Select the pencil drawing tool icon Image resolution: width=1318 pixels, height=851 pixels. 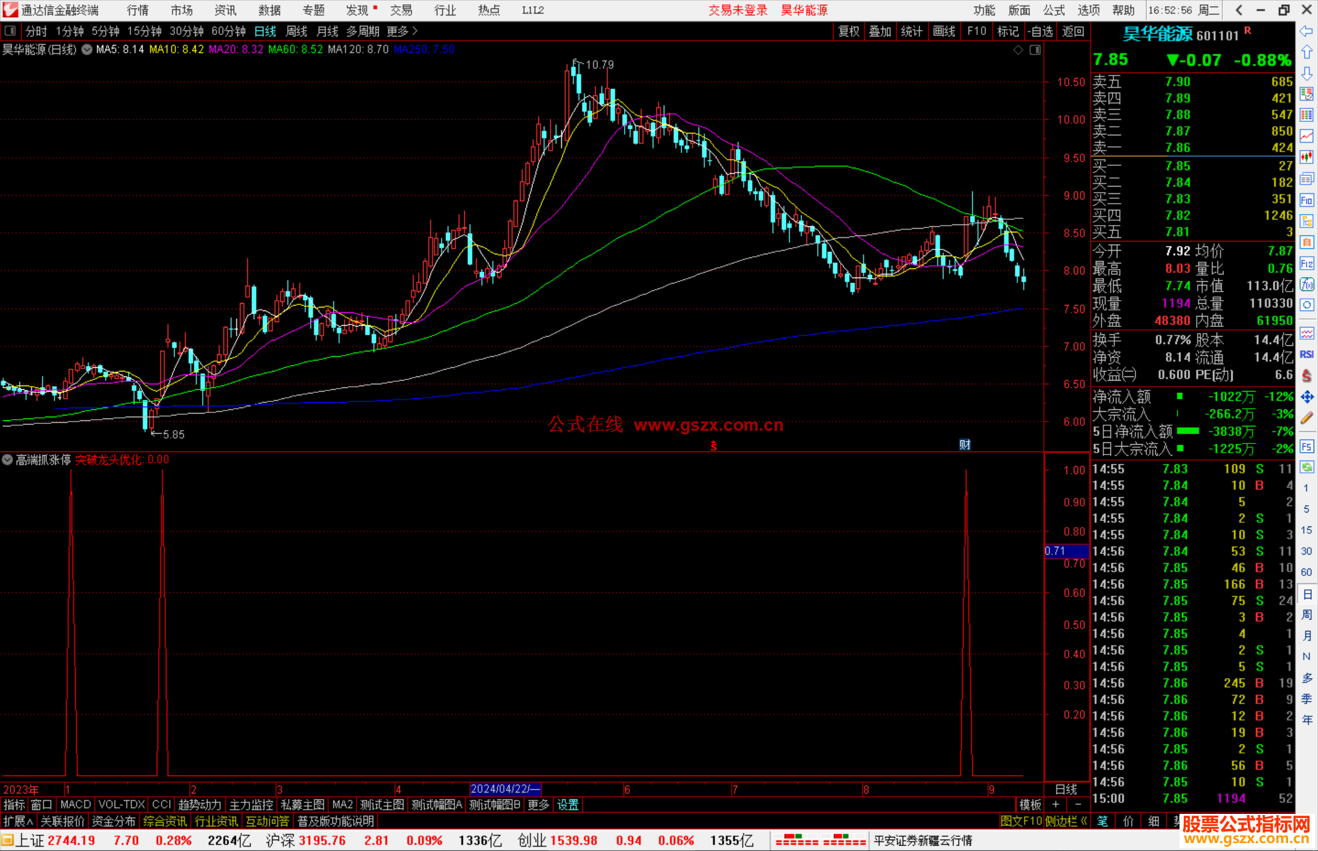coord(1306,418)
